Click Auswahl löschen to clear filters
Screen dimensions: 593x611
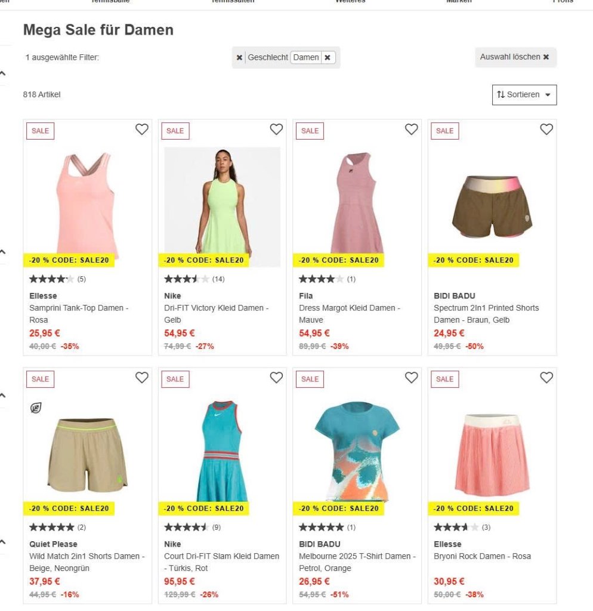pos(515,57)
